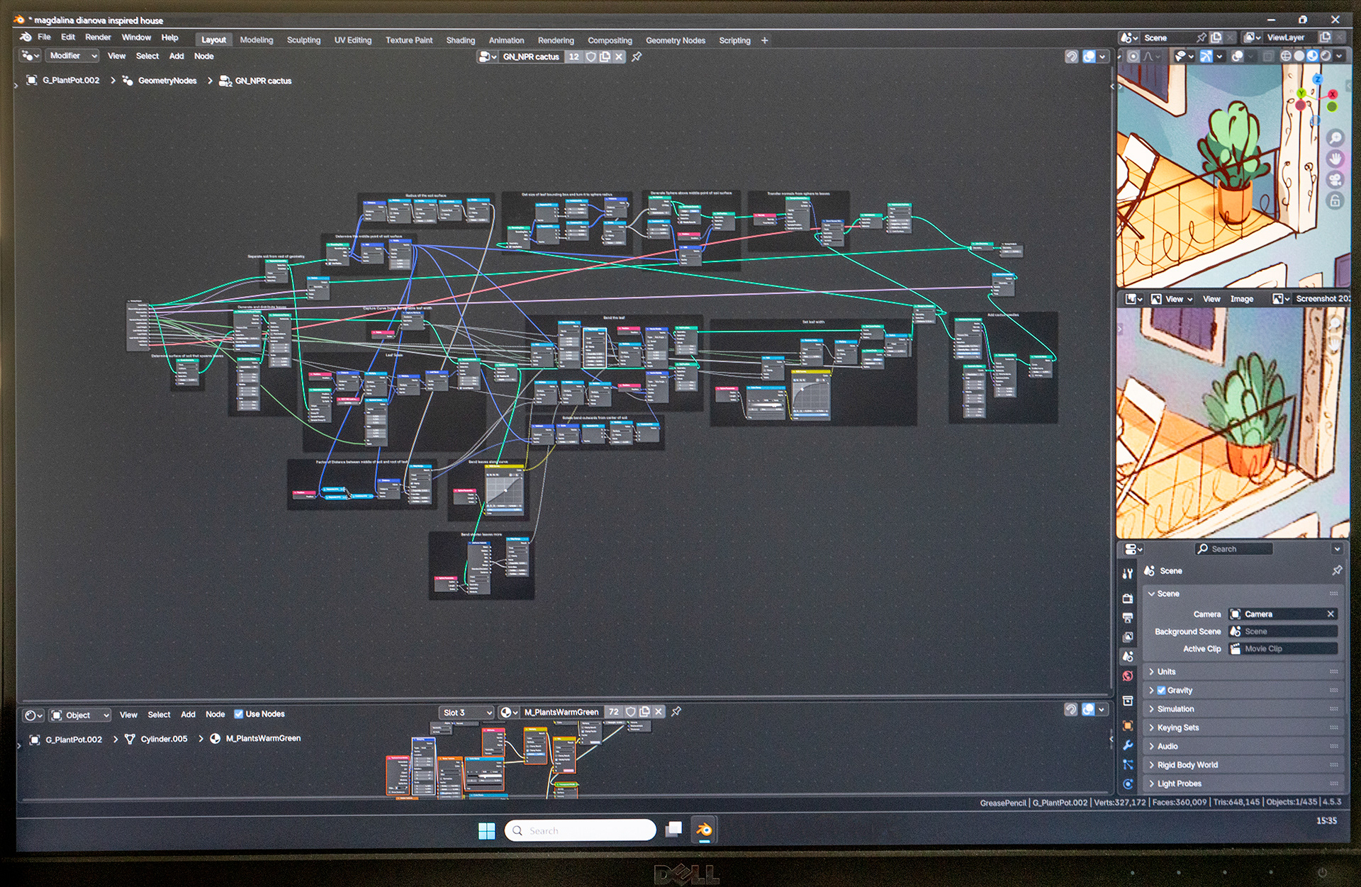
Task: Click the zoom magnifier in 3D viewport
Action: coord(1335,138)
